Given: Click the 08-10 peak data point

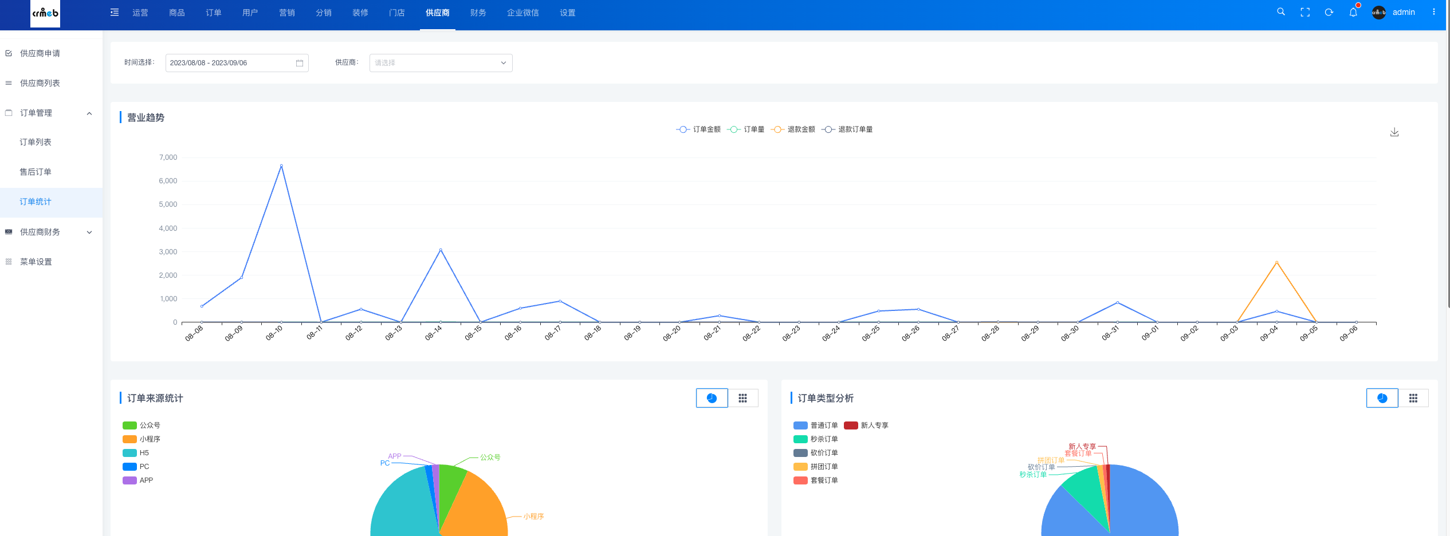Looking at the screenshot, I should point(281,166).
